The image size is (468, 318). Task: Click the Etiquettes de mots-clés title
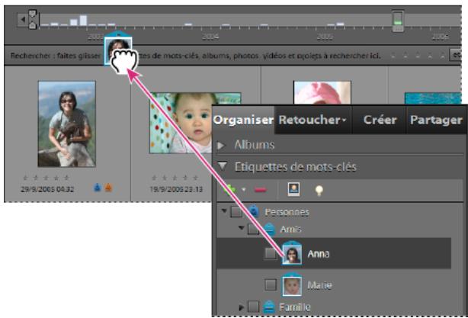[295, 166]
